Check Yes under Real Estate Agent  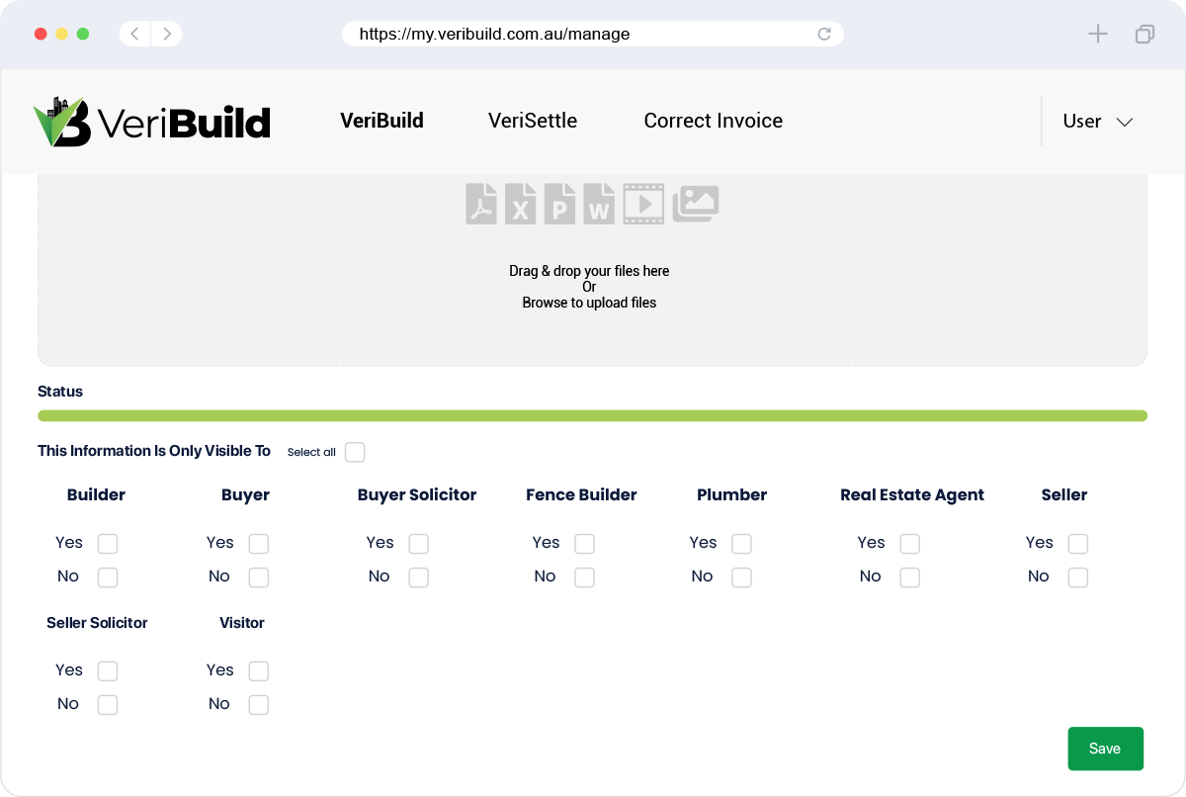tap(909, 544)
